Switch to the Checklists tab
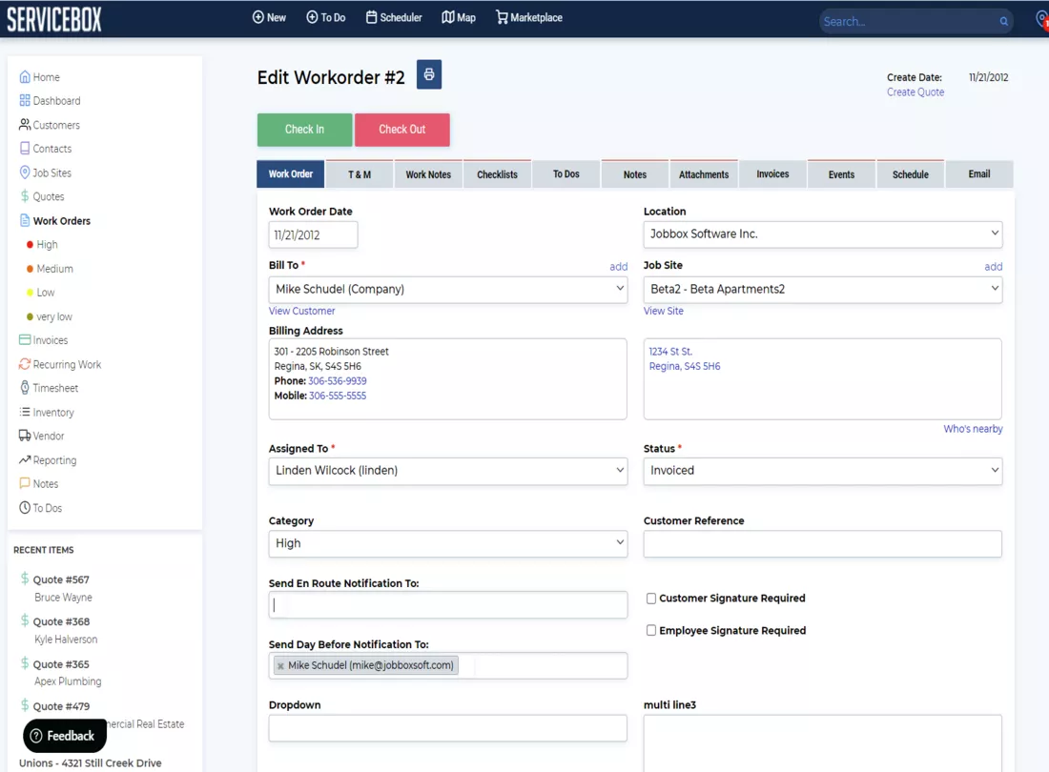The image size is (1049, 772). (x=497, y=174)
